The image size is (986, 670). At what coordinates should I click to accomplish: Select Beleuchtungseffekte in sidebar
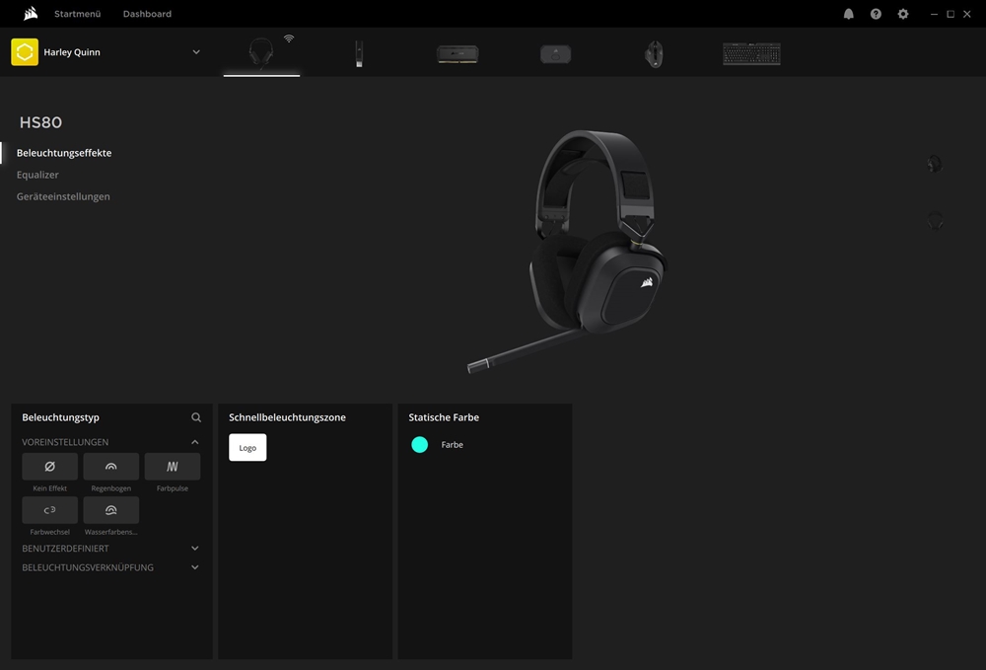click(x=64, y=153)
